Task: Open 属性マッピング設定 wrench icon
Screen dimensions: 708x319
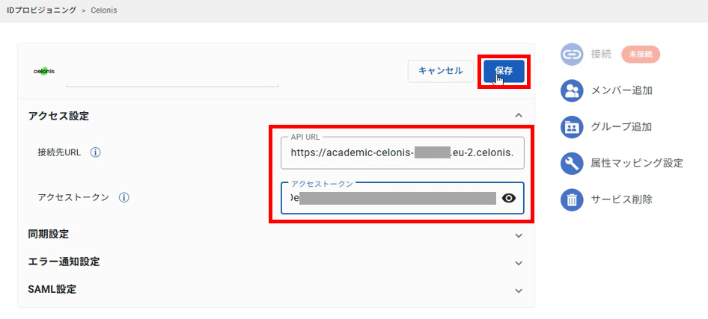Action: [572, 163]
